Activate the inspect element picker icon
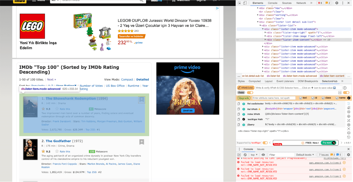 tap(239, 3)
